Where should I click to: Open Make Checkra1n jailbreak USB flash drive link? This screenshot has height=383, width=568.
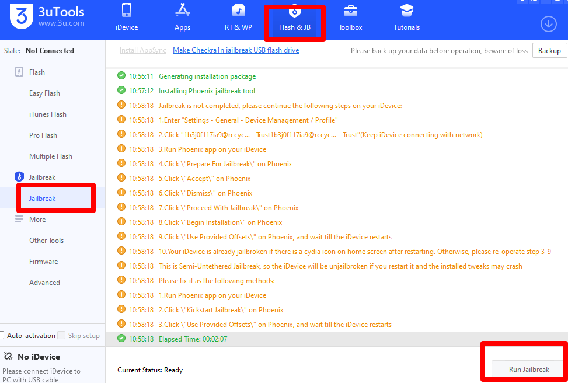coord(236,50)
